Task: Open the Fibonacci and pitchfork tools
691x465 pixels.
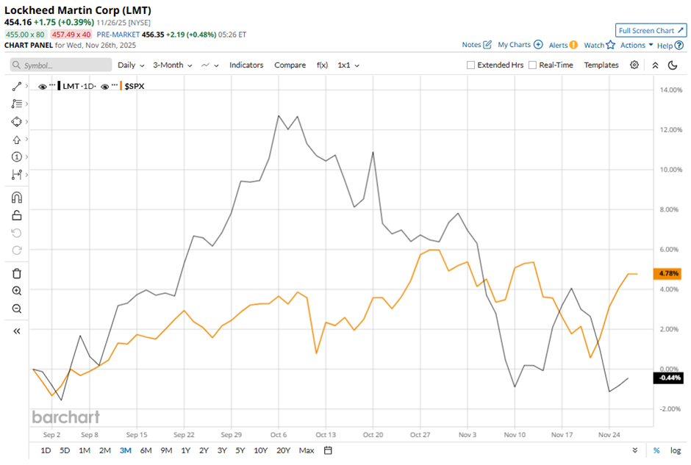Action: point(17,104)
